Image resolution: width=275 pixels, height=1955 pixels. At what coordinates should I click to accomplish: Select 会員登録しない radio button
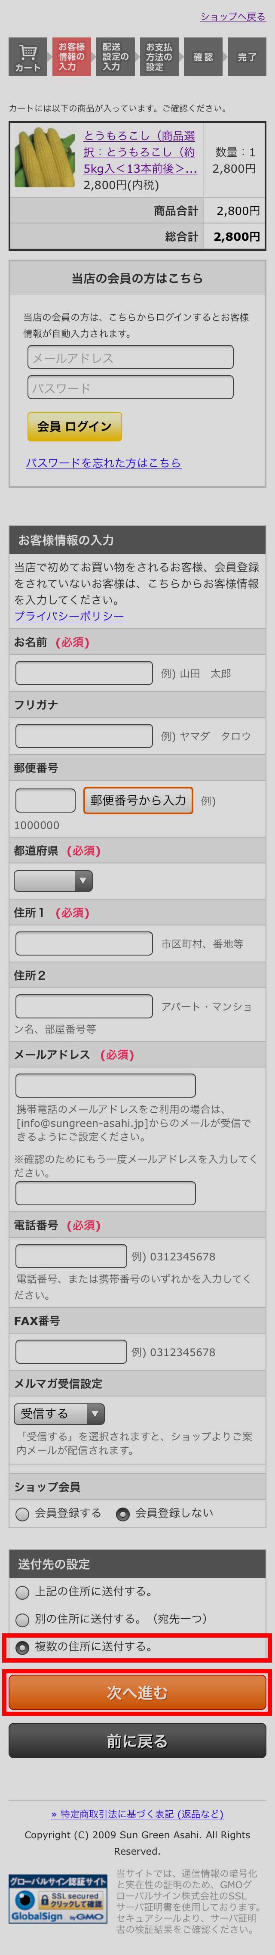coord(123,1514)
